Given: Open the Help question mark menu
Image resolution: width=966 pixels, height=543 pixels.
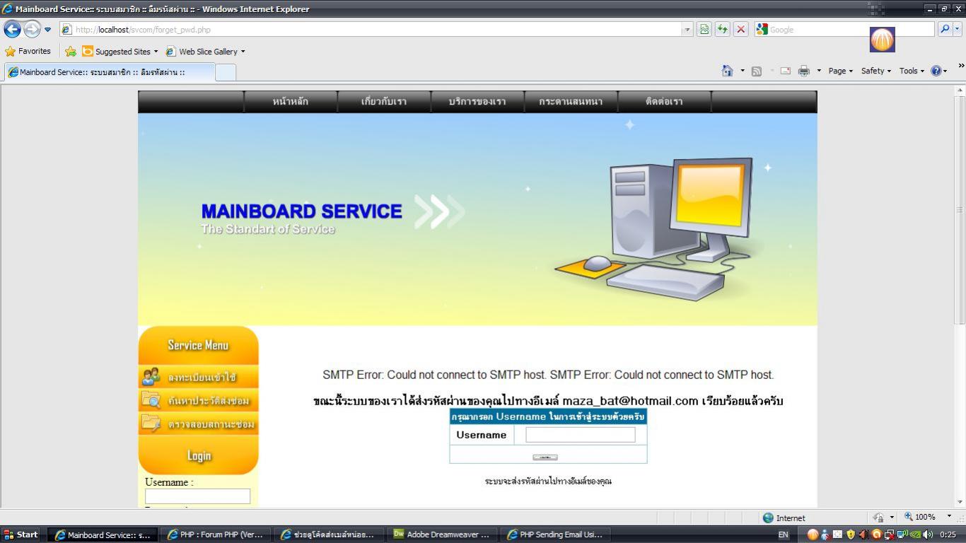Looking at the screenshot, I should 939,71.
